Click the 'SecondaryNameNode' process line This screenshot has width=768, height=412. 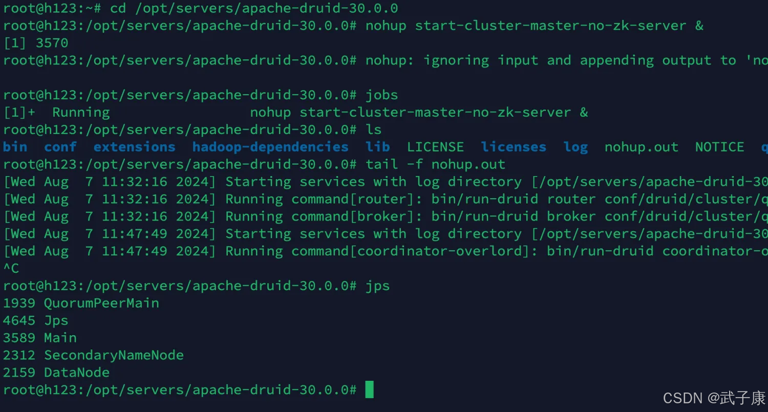(114, 355)
